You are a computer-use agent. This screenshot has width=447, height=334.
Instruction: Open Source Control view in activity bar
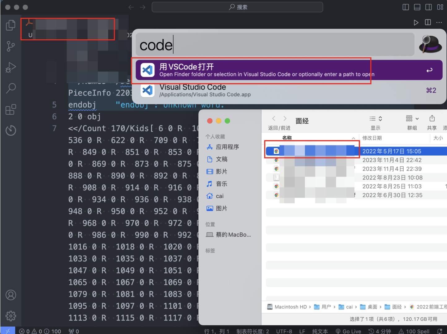pyautogui.click(x=11, y=46)
